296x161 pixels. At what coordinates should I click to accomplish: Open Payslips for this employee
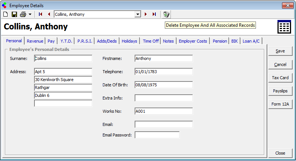click(280, 91)
